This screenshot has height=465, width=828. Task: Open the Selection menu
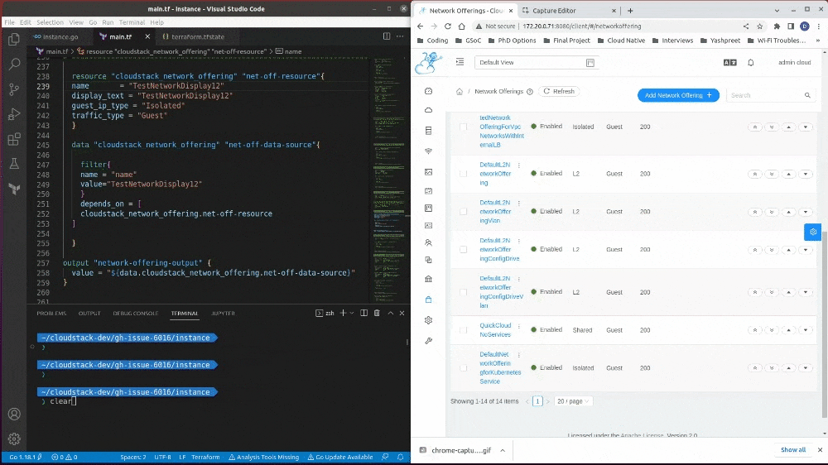pos(50,22)
